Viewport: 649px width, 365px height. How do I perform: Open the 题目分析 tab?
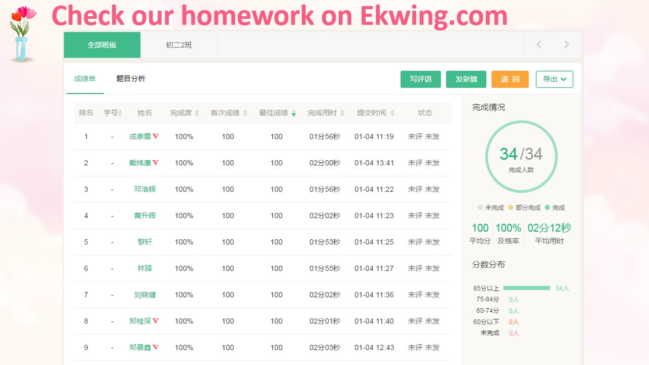[x=131, y=79]
